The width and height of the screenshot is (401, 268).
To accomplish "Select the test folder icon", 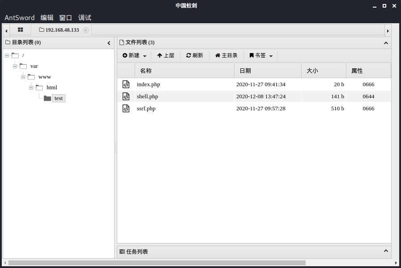I will (47, 98).
